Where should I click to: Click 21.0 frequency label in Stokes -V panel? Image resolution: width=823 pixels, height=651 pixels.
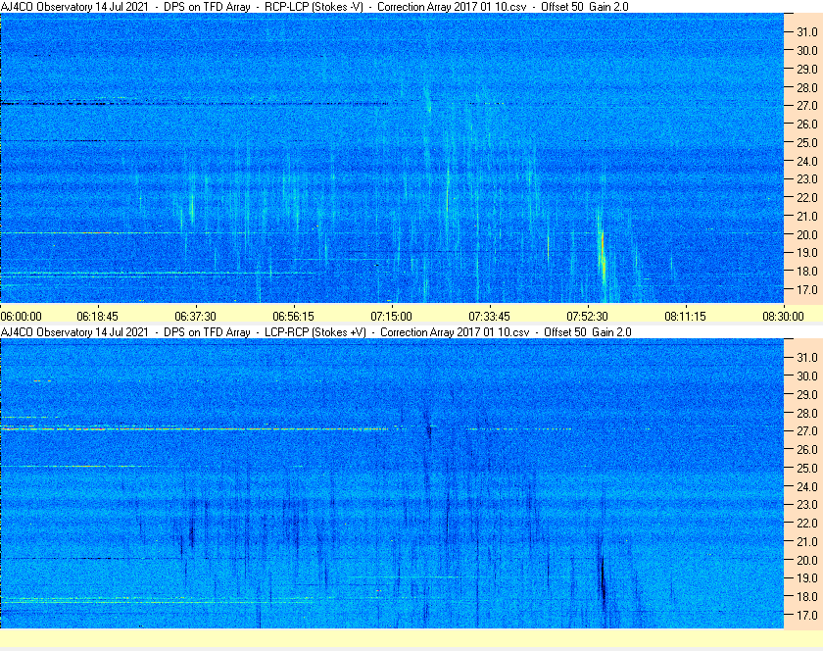807,216
